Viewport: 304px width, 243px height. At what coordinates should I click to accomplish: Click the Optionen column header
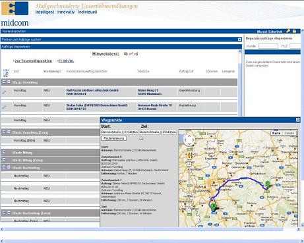(212, 71)
